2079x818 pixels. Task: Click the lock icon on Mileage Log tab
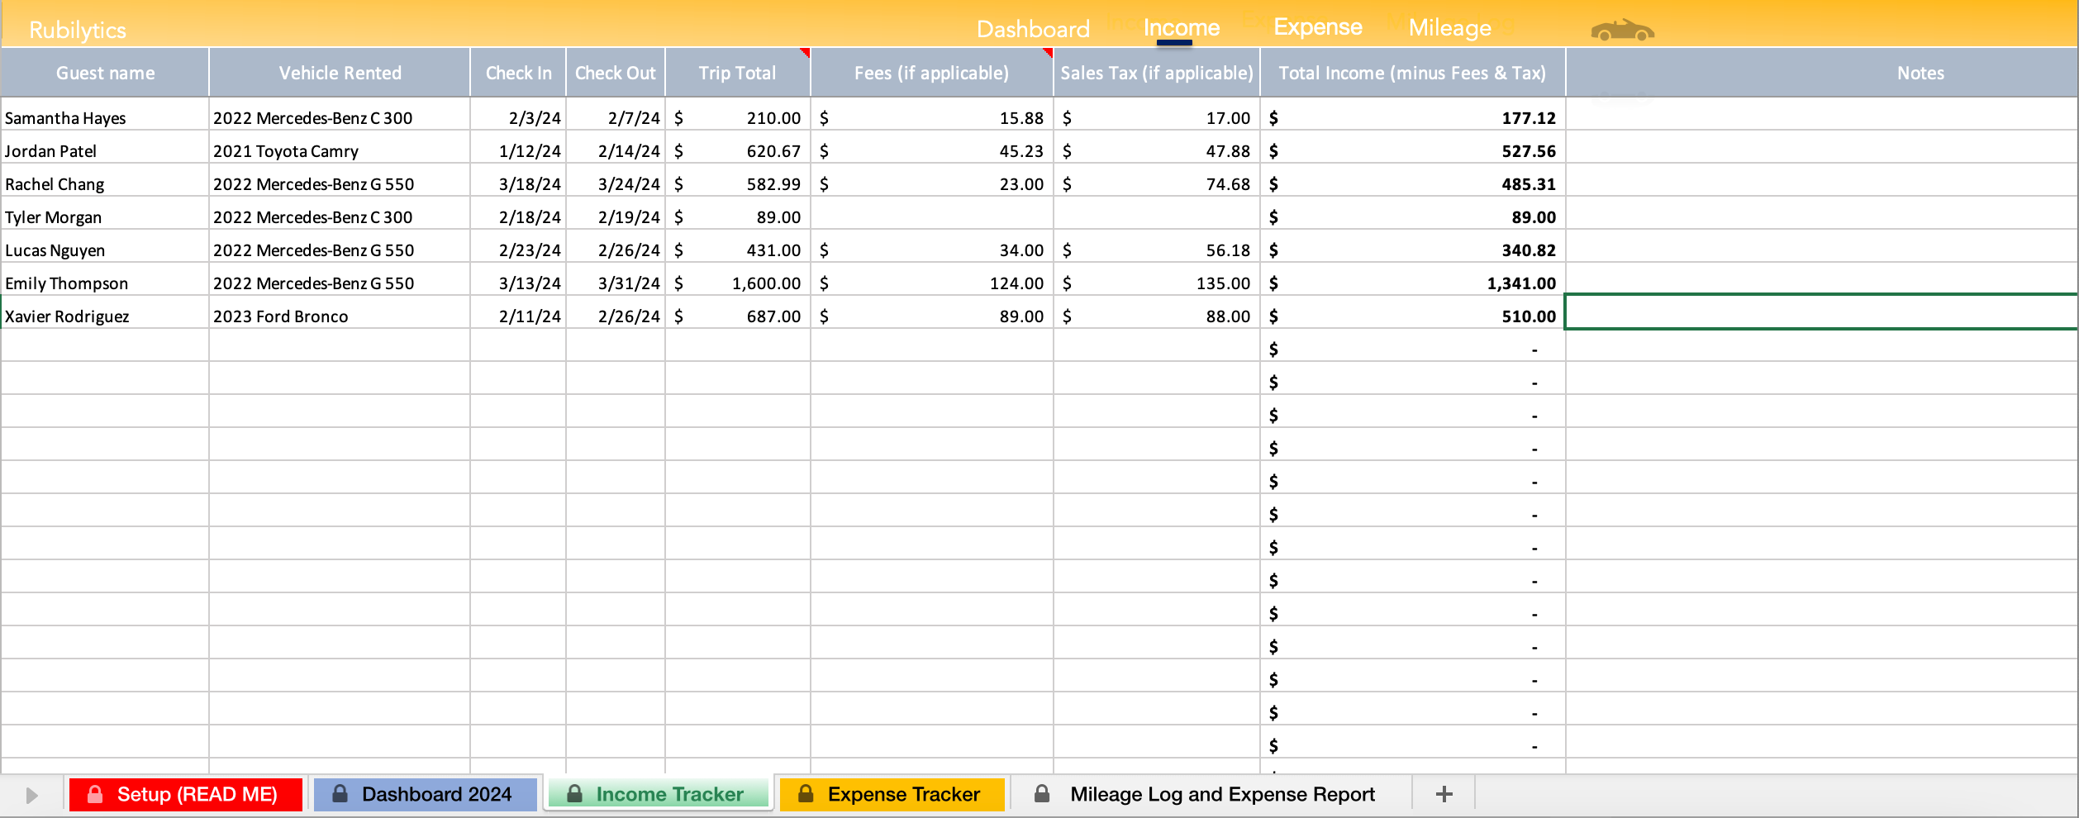click(1042, 794)
